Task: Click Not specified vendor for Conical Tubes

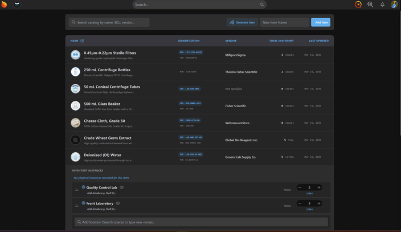Action: 233,89
